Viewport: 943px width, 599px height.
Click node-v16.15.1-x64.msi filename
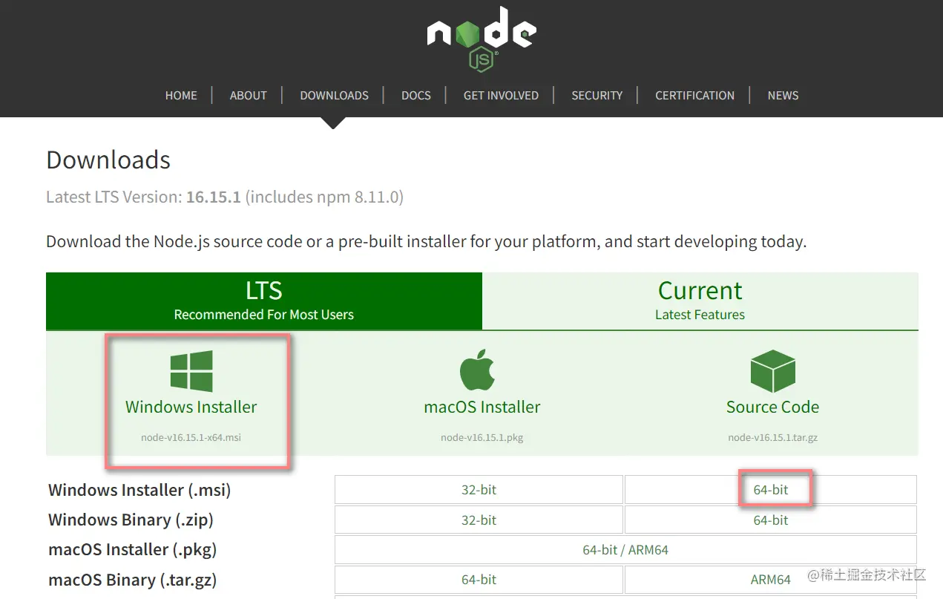click(191, 438)
